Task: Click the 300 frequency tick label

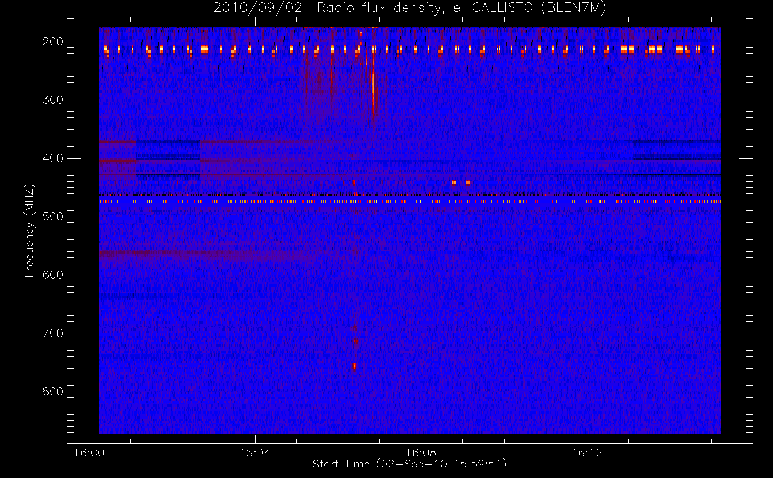Action: click(53, 100)
